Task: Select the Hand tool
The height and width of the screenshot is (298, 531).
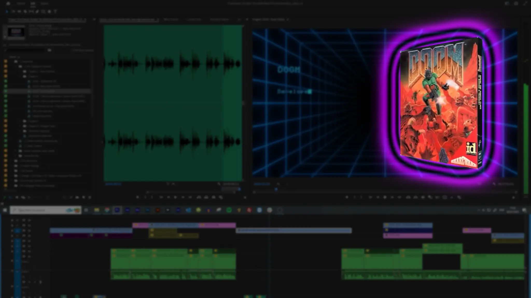Action: coord(49,12)
